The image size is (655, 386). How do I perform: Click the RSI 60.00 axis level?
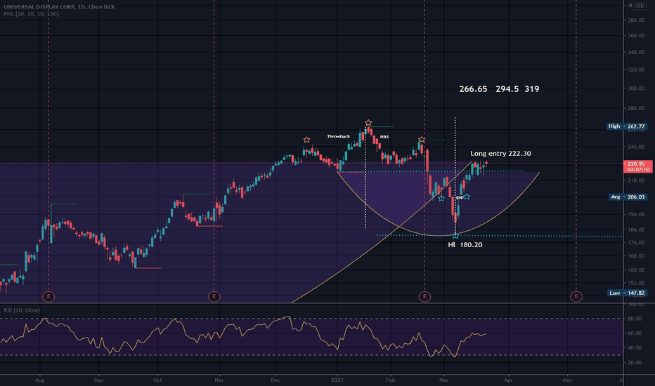coord(635,333)
